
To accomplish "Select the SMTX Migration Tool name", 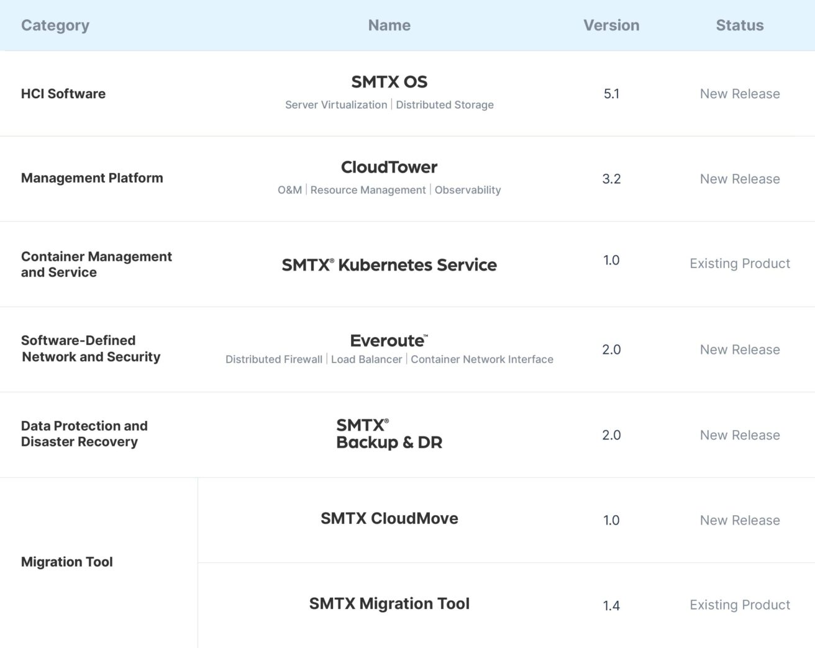I will click(x=389, y=603).
